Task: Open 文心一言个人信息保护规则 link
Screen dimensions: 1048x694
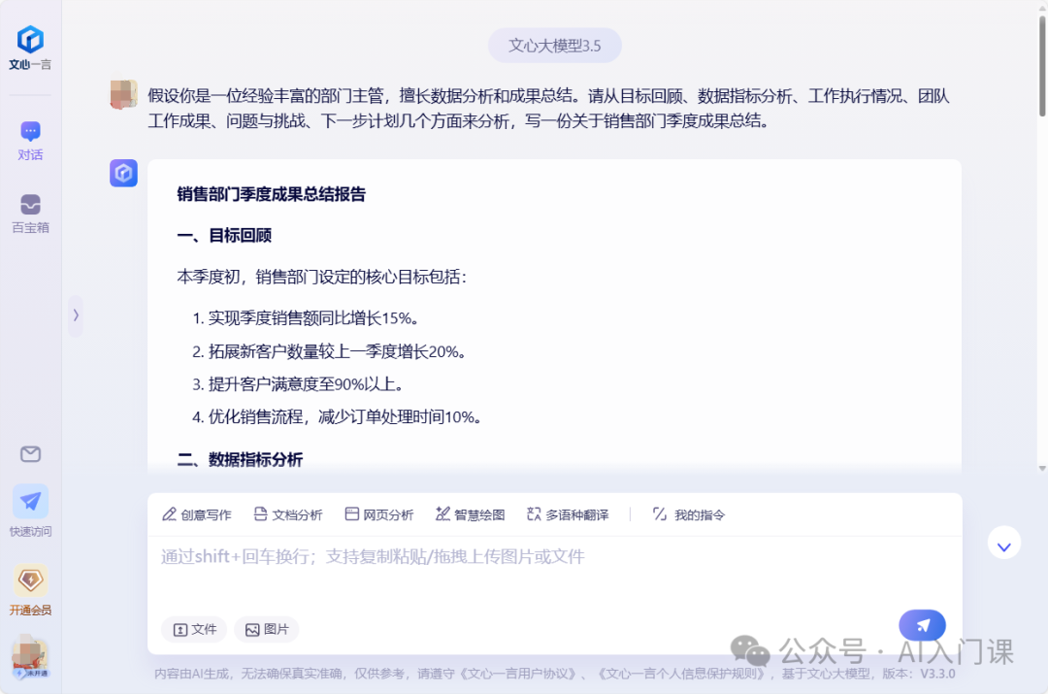Action: click(x=682, y=674)
